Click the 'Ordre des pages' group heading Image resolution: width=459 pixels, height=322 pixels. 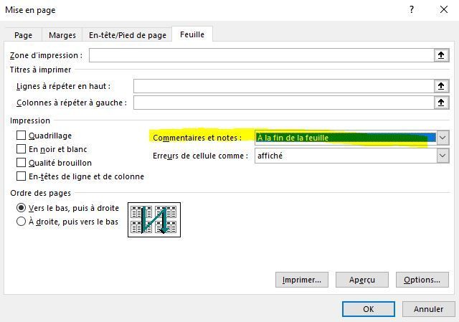pyautogui.click(x=40, y=193)
